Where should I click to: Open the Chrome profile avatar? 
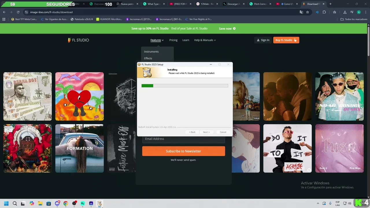click(359, 12)
